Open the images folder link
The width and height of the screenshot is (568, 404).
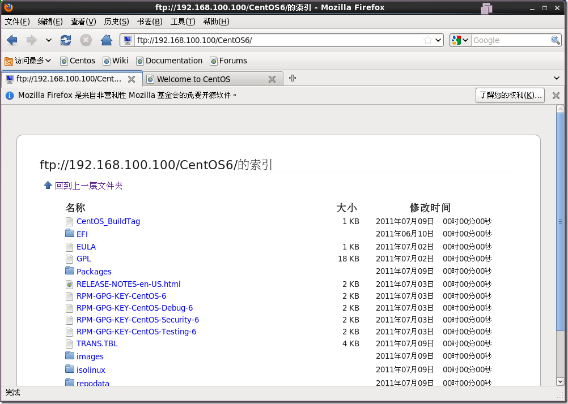pos(90,356)
